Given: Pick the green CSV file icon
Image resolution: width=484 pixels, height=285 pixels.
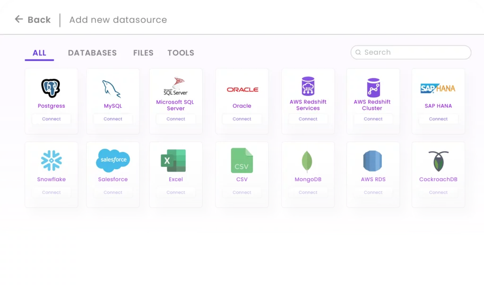Looking at the screenshot, I should coord(242,161).
